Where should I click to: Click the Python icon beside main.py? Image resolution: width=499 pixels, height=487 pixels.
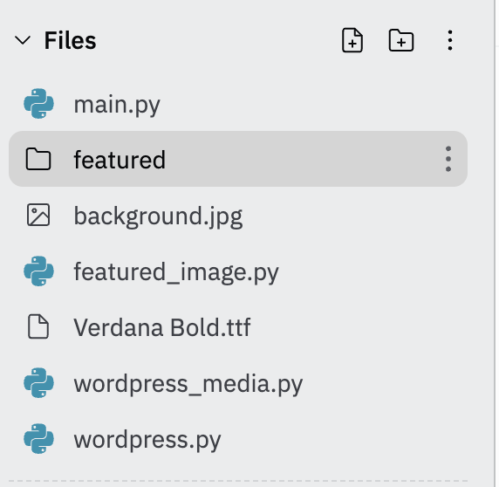39,104
